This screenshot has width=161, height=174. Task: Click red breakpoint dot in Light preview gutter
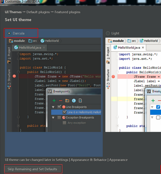coord(113,77)
